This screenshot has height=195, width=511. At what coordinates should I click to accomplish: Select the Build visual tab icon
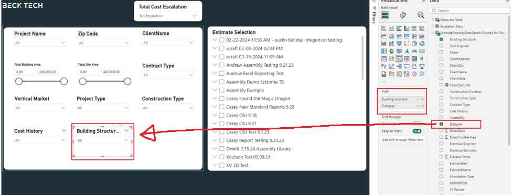(385, 15)
